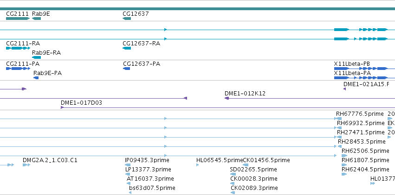Image resolution: width=395 pixels, height=195 pixels.
Task: Click the RH62404.5prime EST label
Action: [365, 169]
